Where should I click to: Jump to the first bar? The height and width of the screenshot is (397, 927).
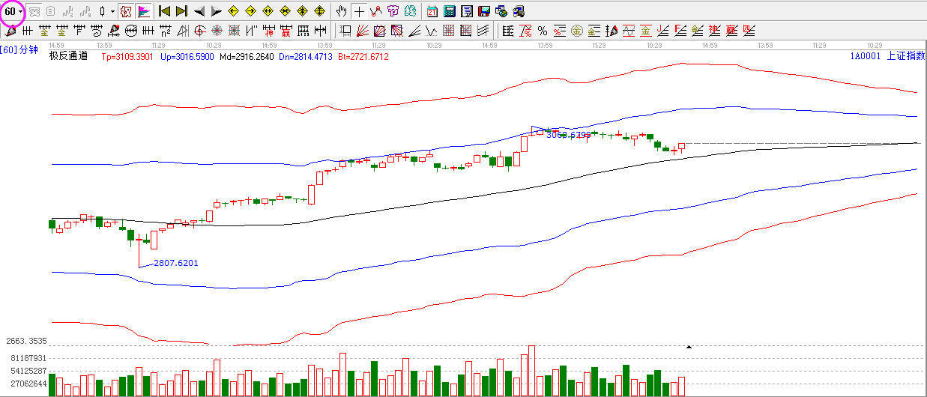[x=164, y=11]
